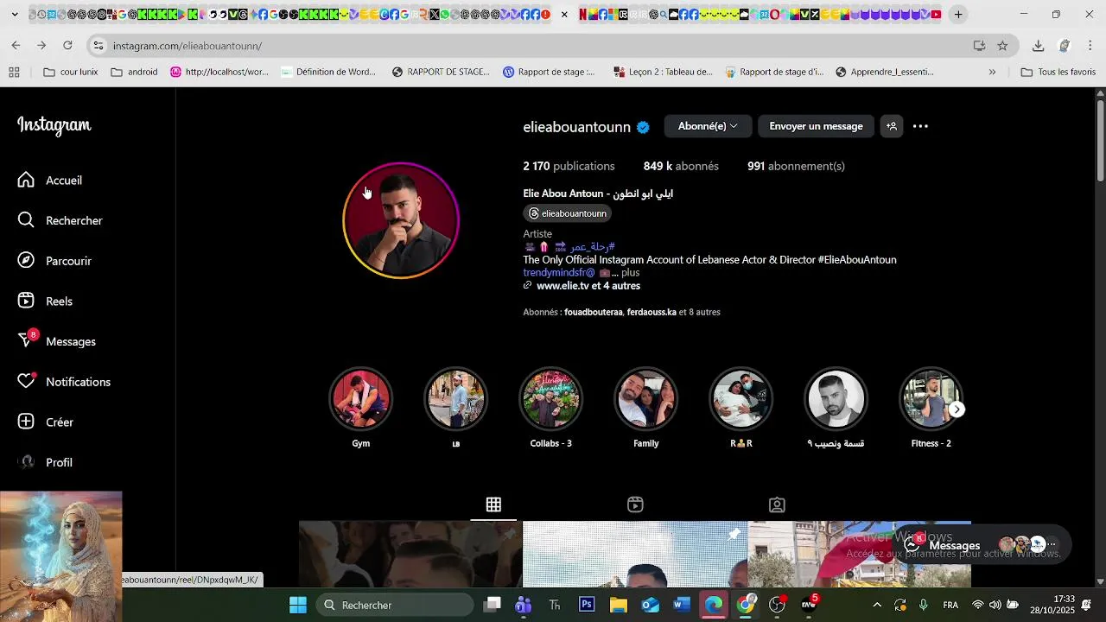Viewport: 1106px width, 622px height.
Task: Expand the bio with plus
Action: [x=630, y=272]
